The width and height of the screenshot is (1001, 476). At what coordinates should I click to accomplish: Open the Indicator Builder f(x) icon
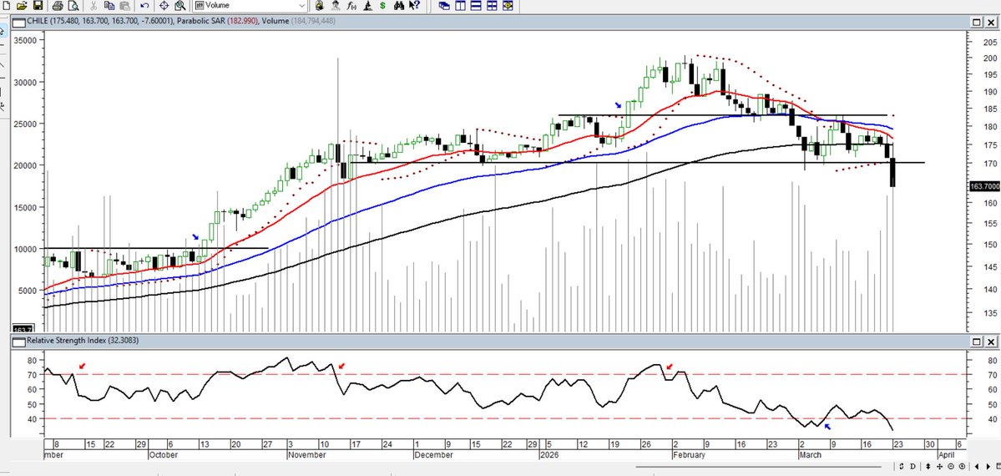pos(351,6)
